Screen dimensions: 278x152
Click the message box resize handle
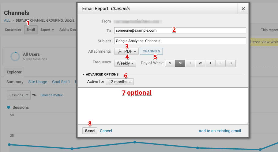point(246,123)
